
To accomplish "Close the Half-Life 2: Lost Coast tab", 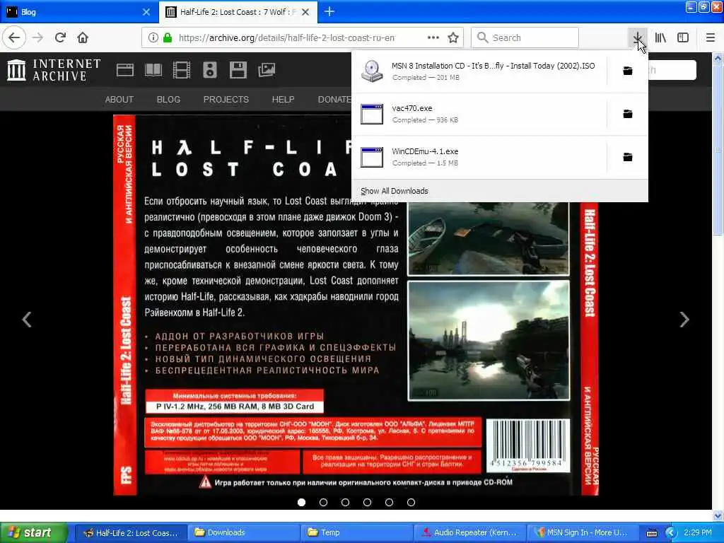I will pos(305,12).
